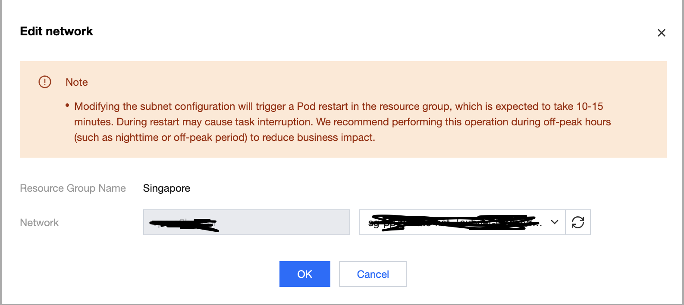Click the line starting "(such as nighttime"
Viewport: 684px width, 305px height.
pos(225,137)
